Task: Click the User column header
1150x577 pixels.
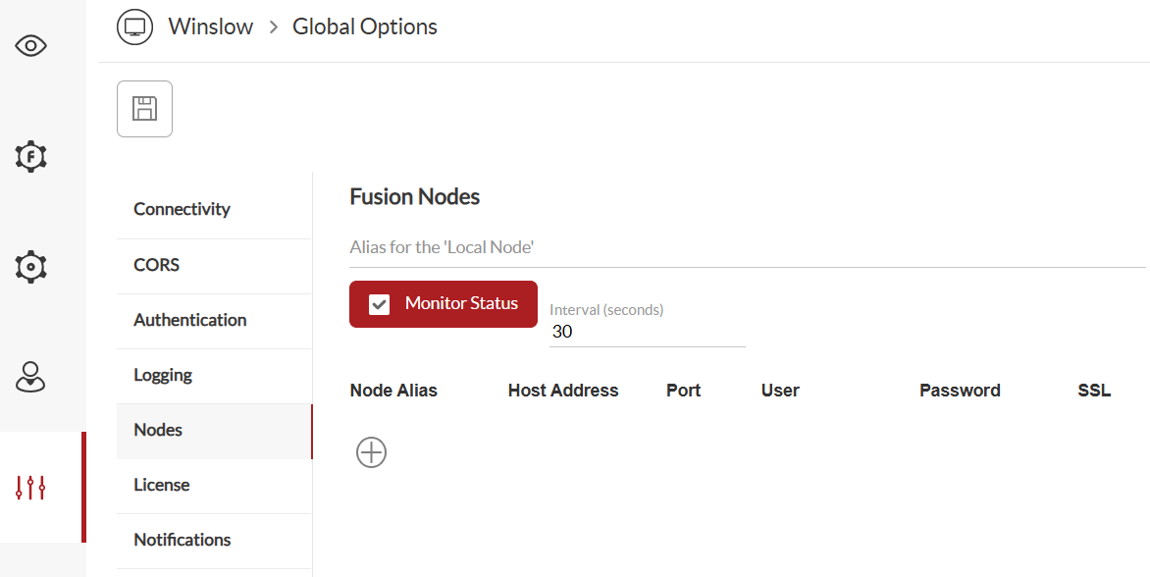Action: point(780,391)
